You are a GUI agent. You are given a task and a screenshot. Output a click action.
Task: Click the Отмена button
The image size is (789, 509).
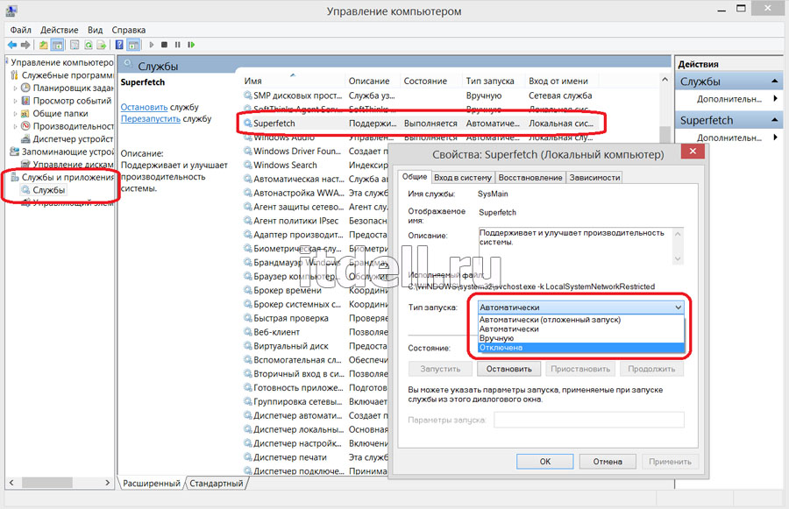point(608,461)
